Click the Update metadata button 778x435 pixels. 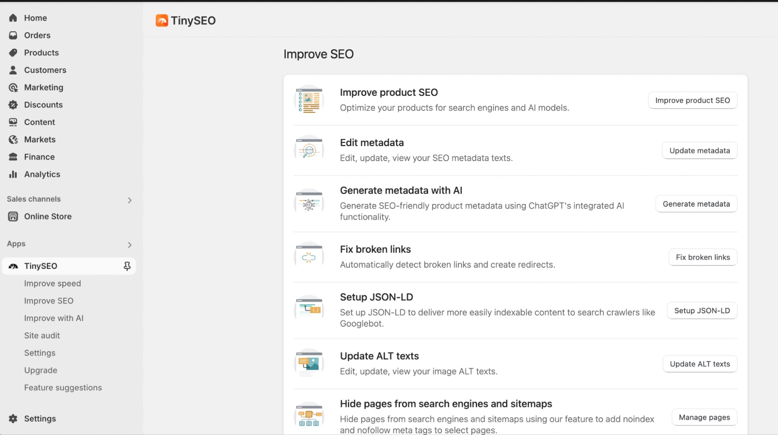tap(699, 151)
